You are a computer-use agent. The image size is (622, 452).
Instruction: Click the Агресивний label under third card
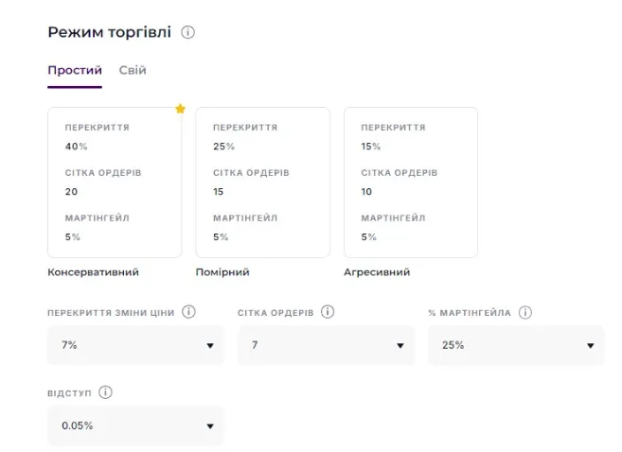click(377, 272)
